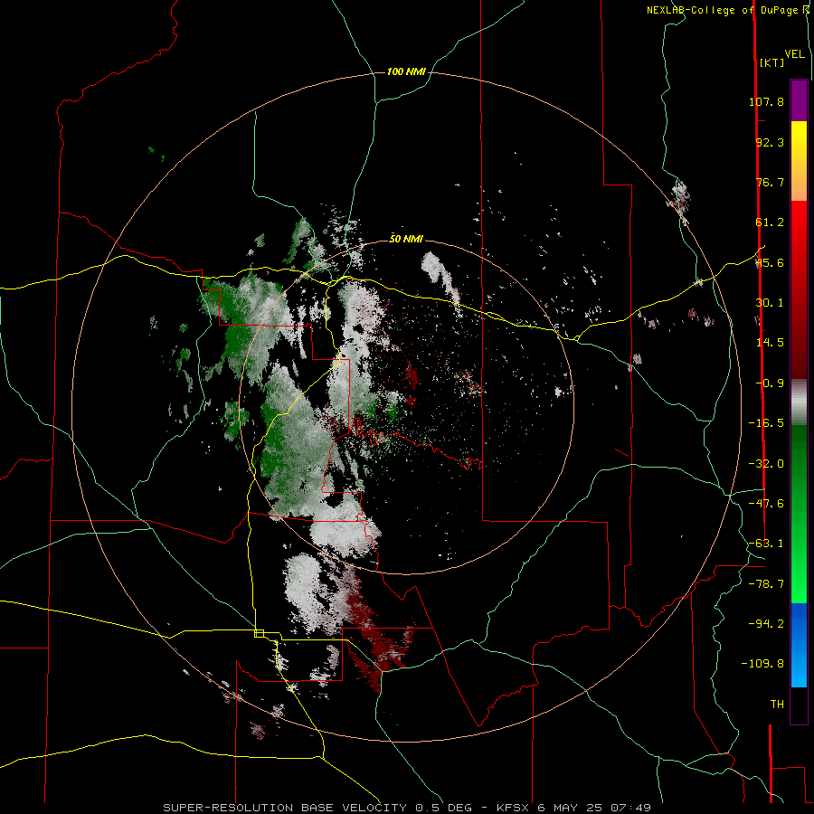This screenshot has height=814, width=814.
Task: Click the KFSX radar site identifier
Action: point(515,808)
